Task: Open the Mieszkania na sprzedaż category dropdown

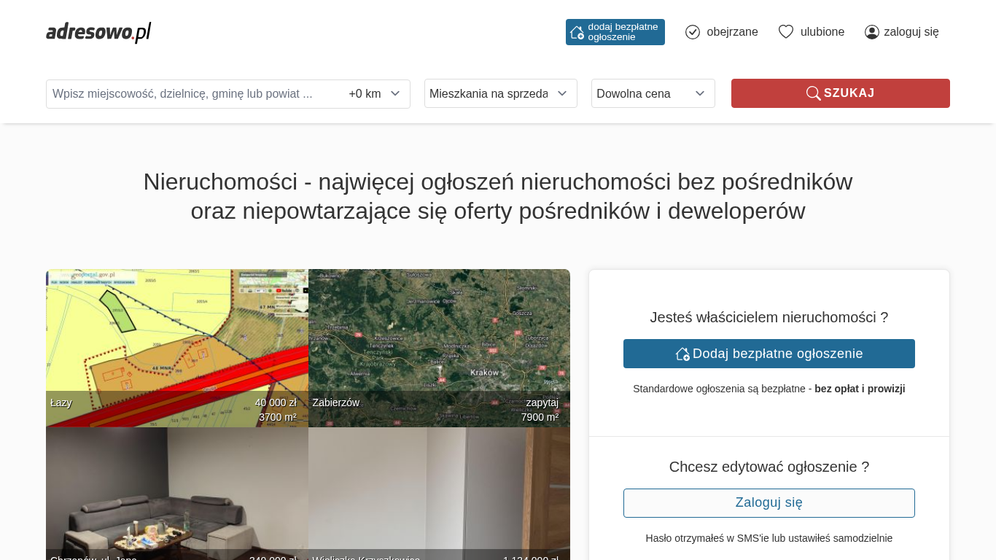Action: click(500, 93)
